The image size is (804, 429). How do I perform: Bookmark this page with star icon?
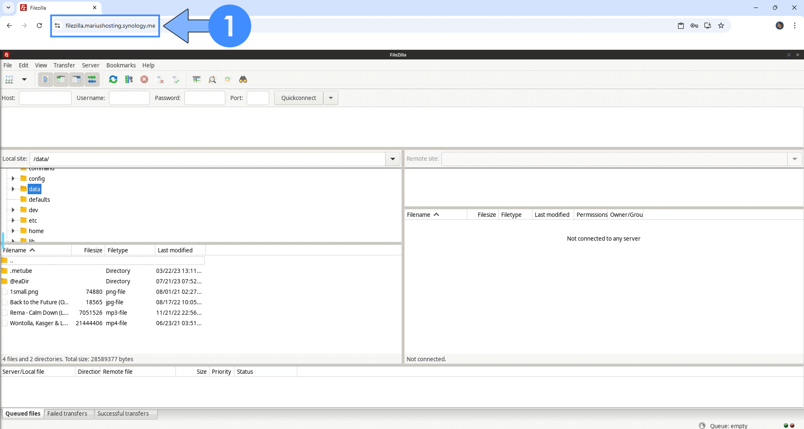pos(721,26)
